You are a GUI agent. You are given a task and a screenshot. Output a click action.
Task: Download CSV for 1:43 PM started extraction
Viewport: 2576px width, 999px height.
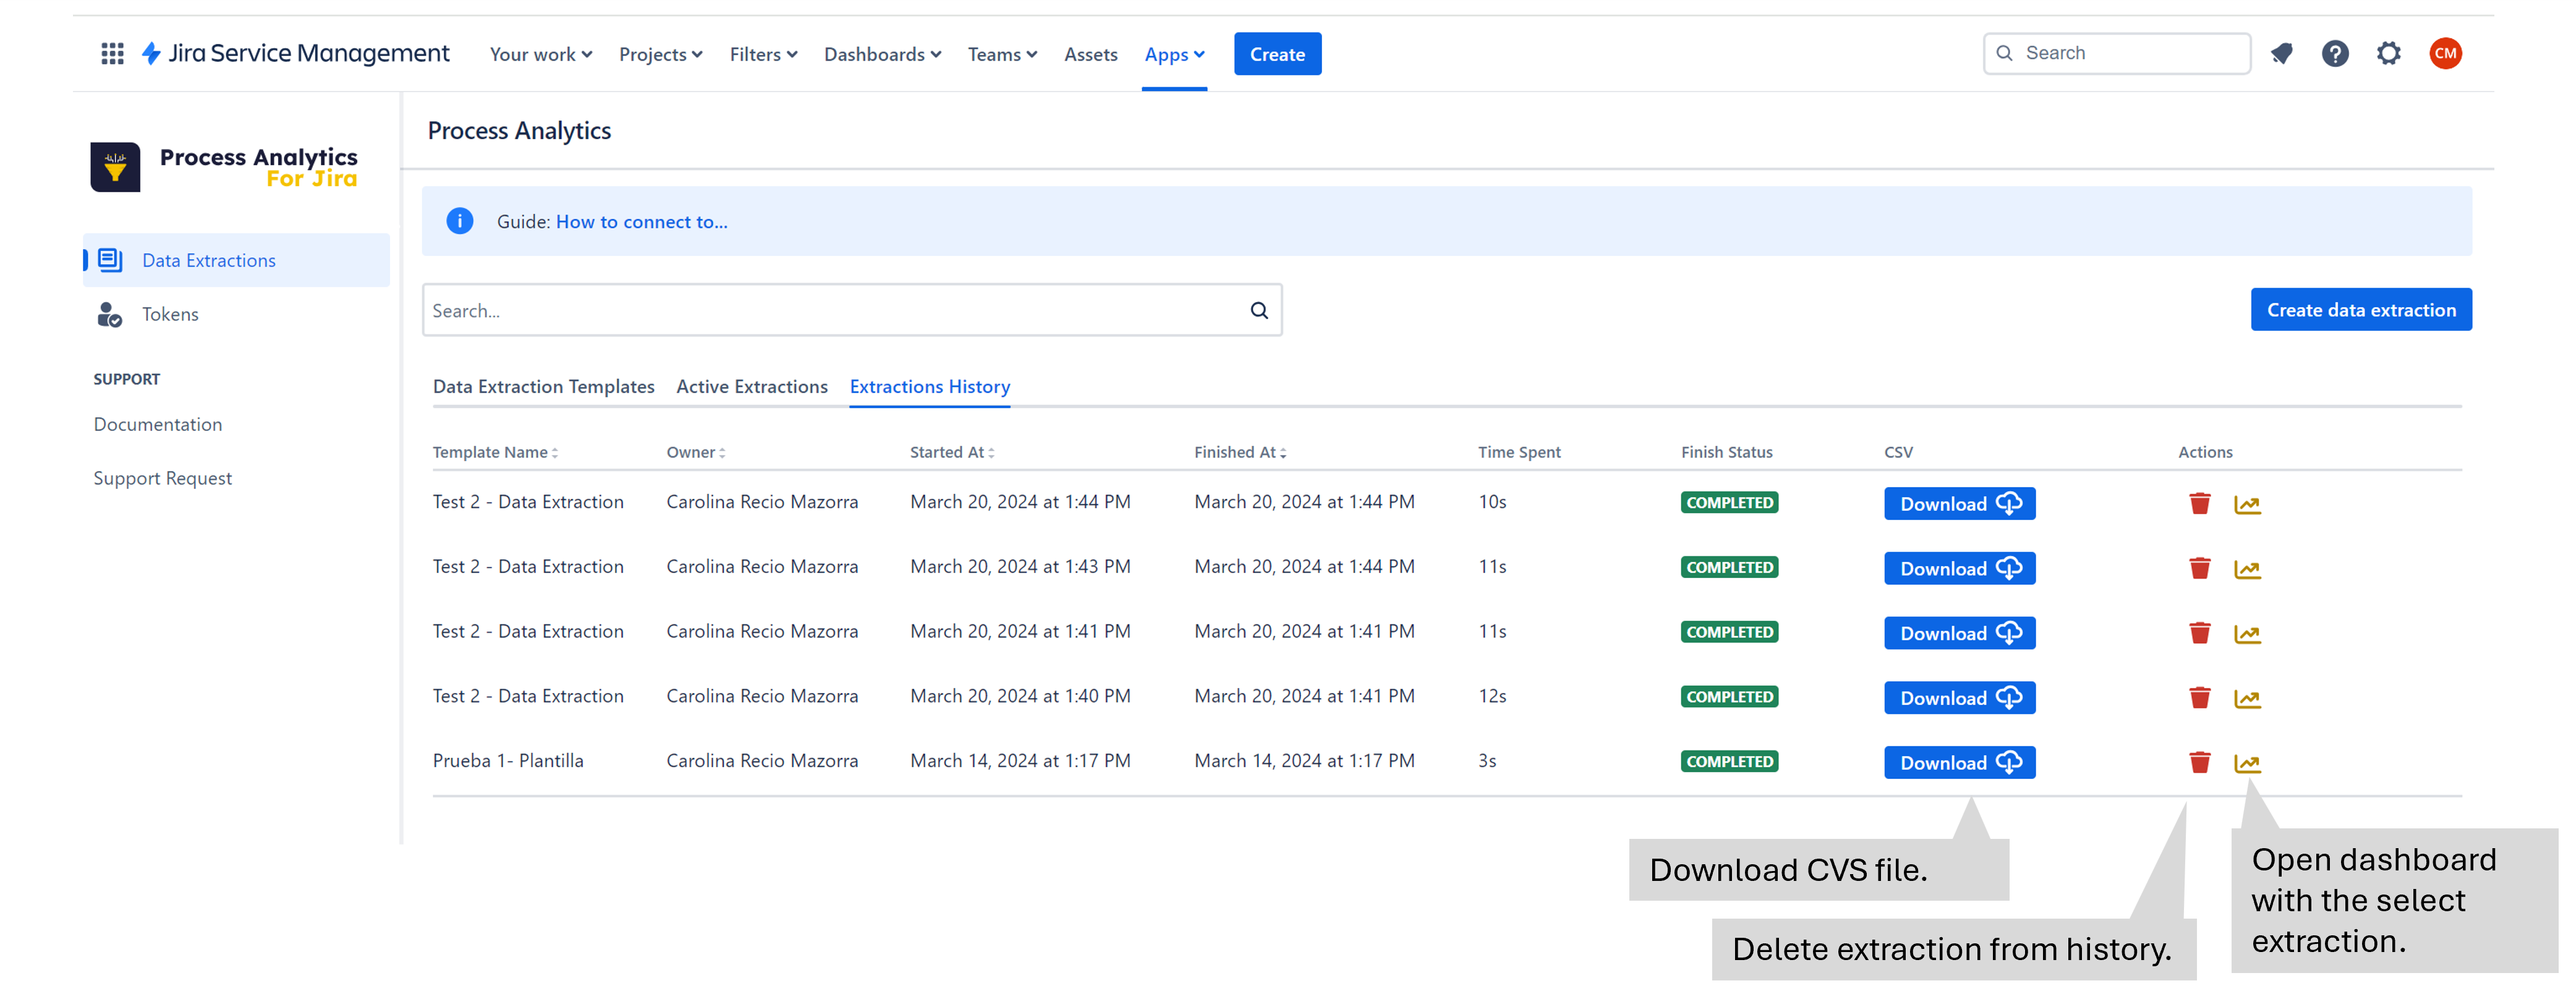click(1959, 568)
